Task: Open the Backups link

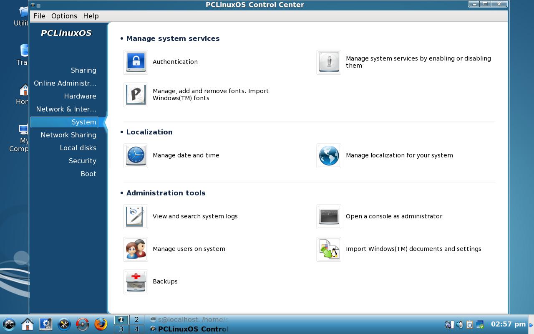Action: [165, 281]
